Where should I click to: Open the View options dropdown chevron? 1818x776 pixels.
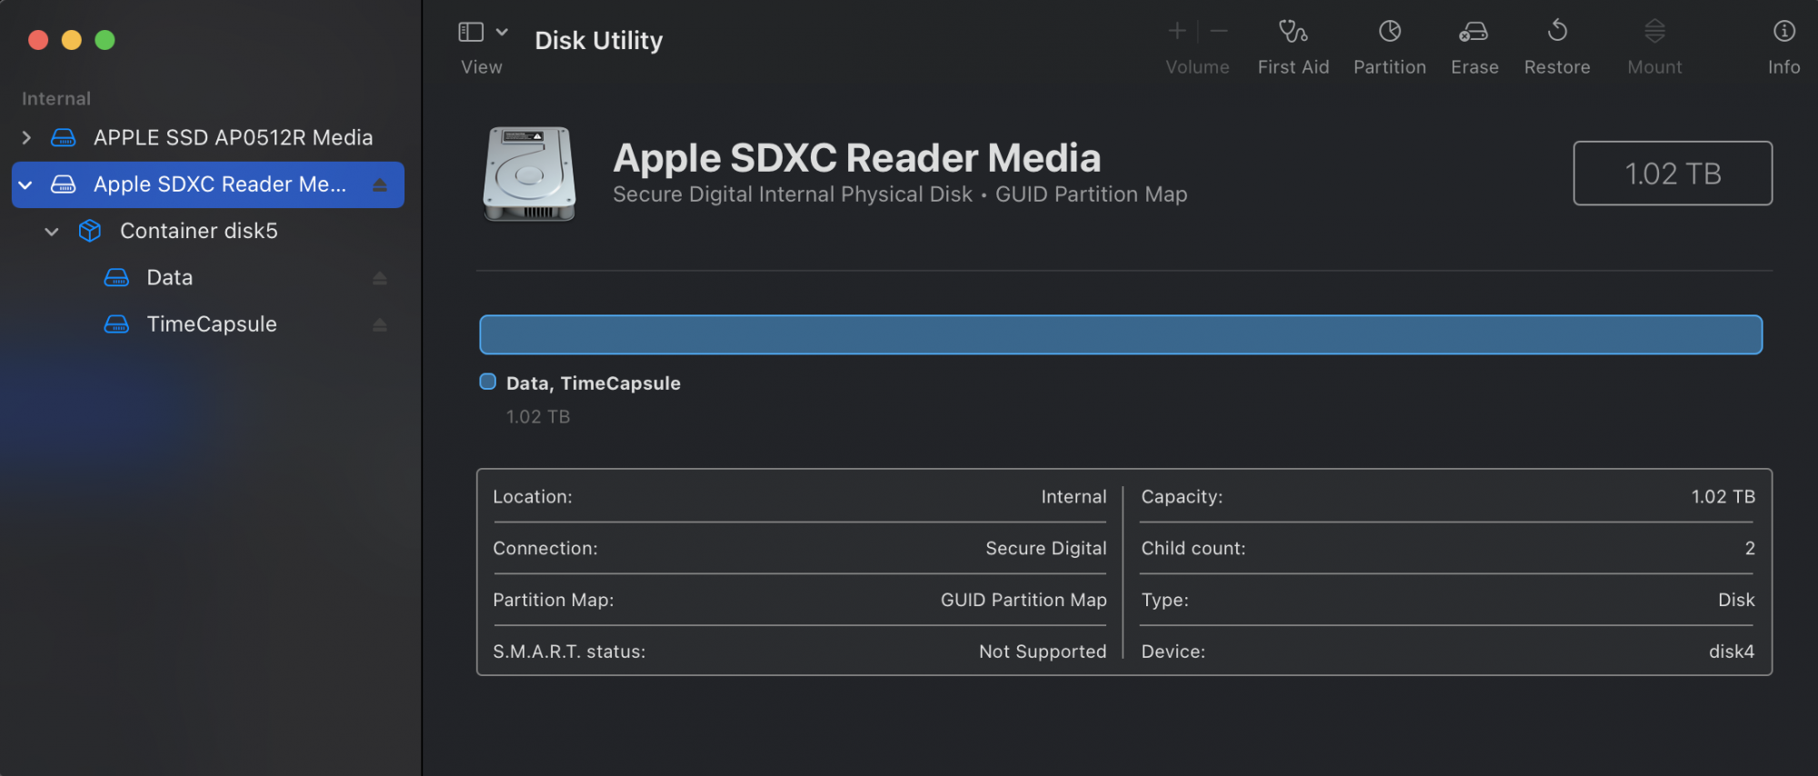[x=502, y=32]
